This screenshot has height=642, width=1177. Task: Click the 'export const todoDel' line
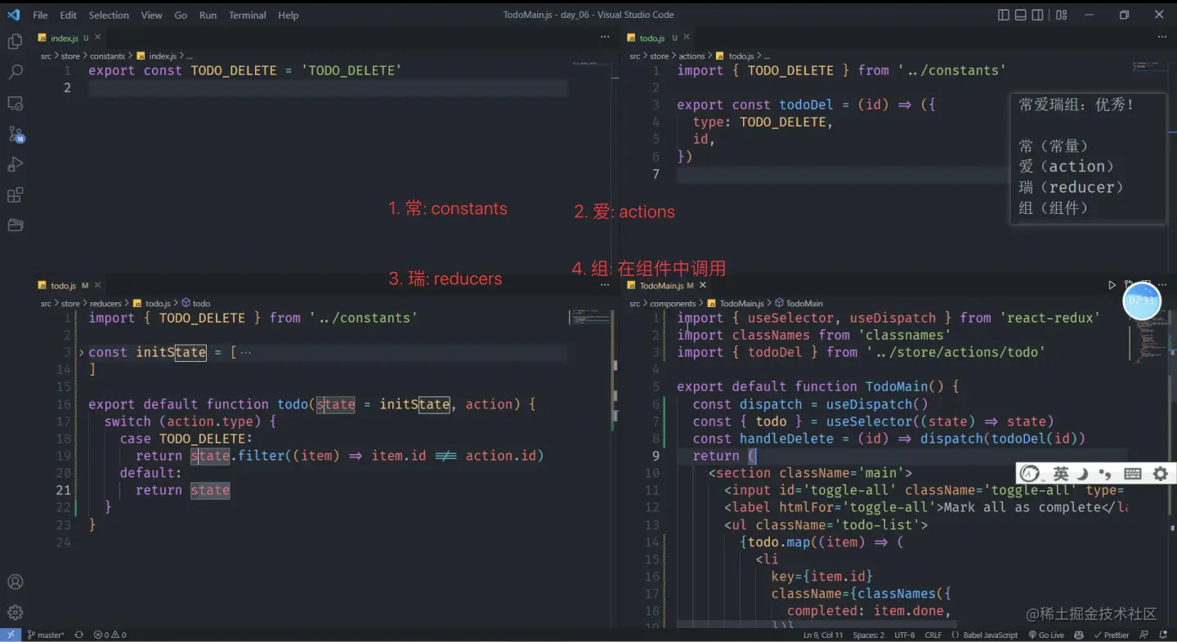[x=806, y=105]
